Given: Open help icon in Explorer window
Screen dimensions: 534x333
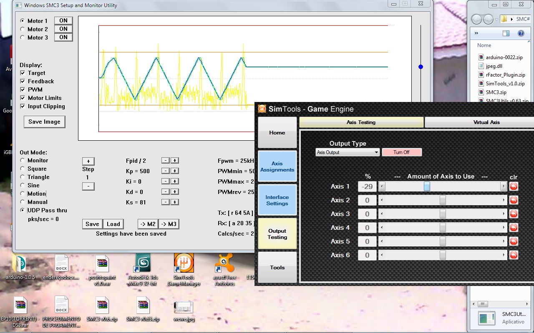Looking at the screenshot, I should [x=521, y=33].
